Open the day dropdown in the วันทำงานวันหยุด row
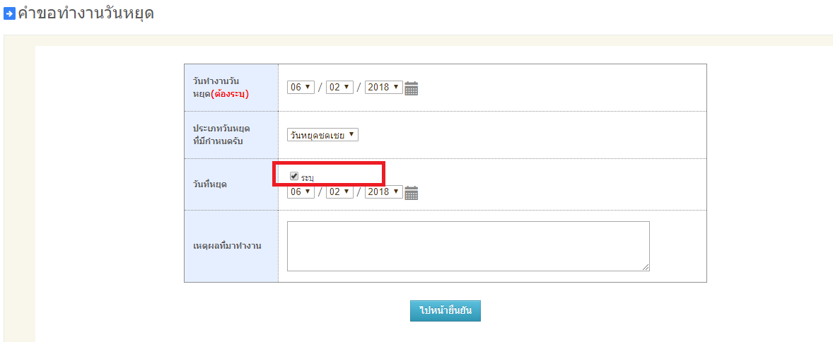Screen dimensions: 833x342 click(x=301, y=87)
